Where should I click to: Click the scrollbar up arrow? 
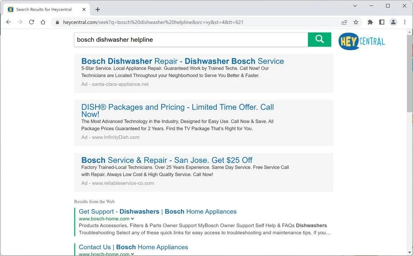410,32
